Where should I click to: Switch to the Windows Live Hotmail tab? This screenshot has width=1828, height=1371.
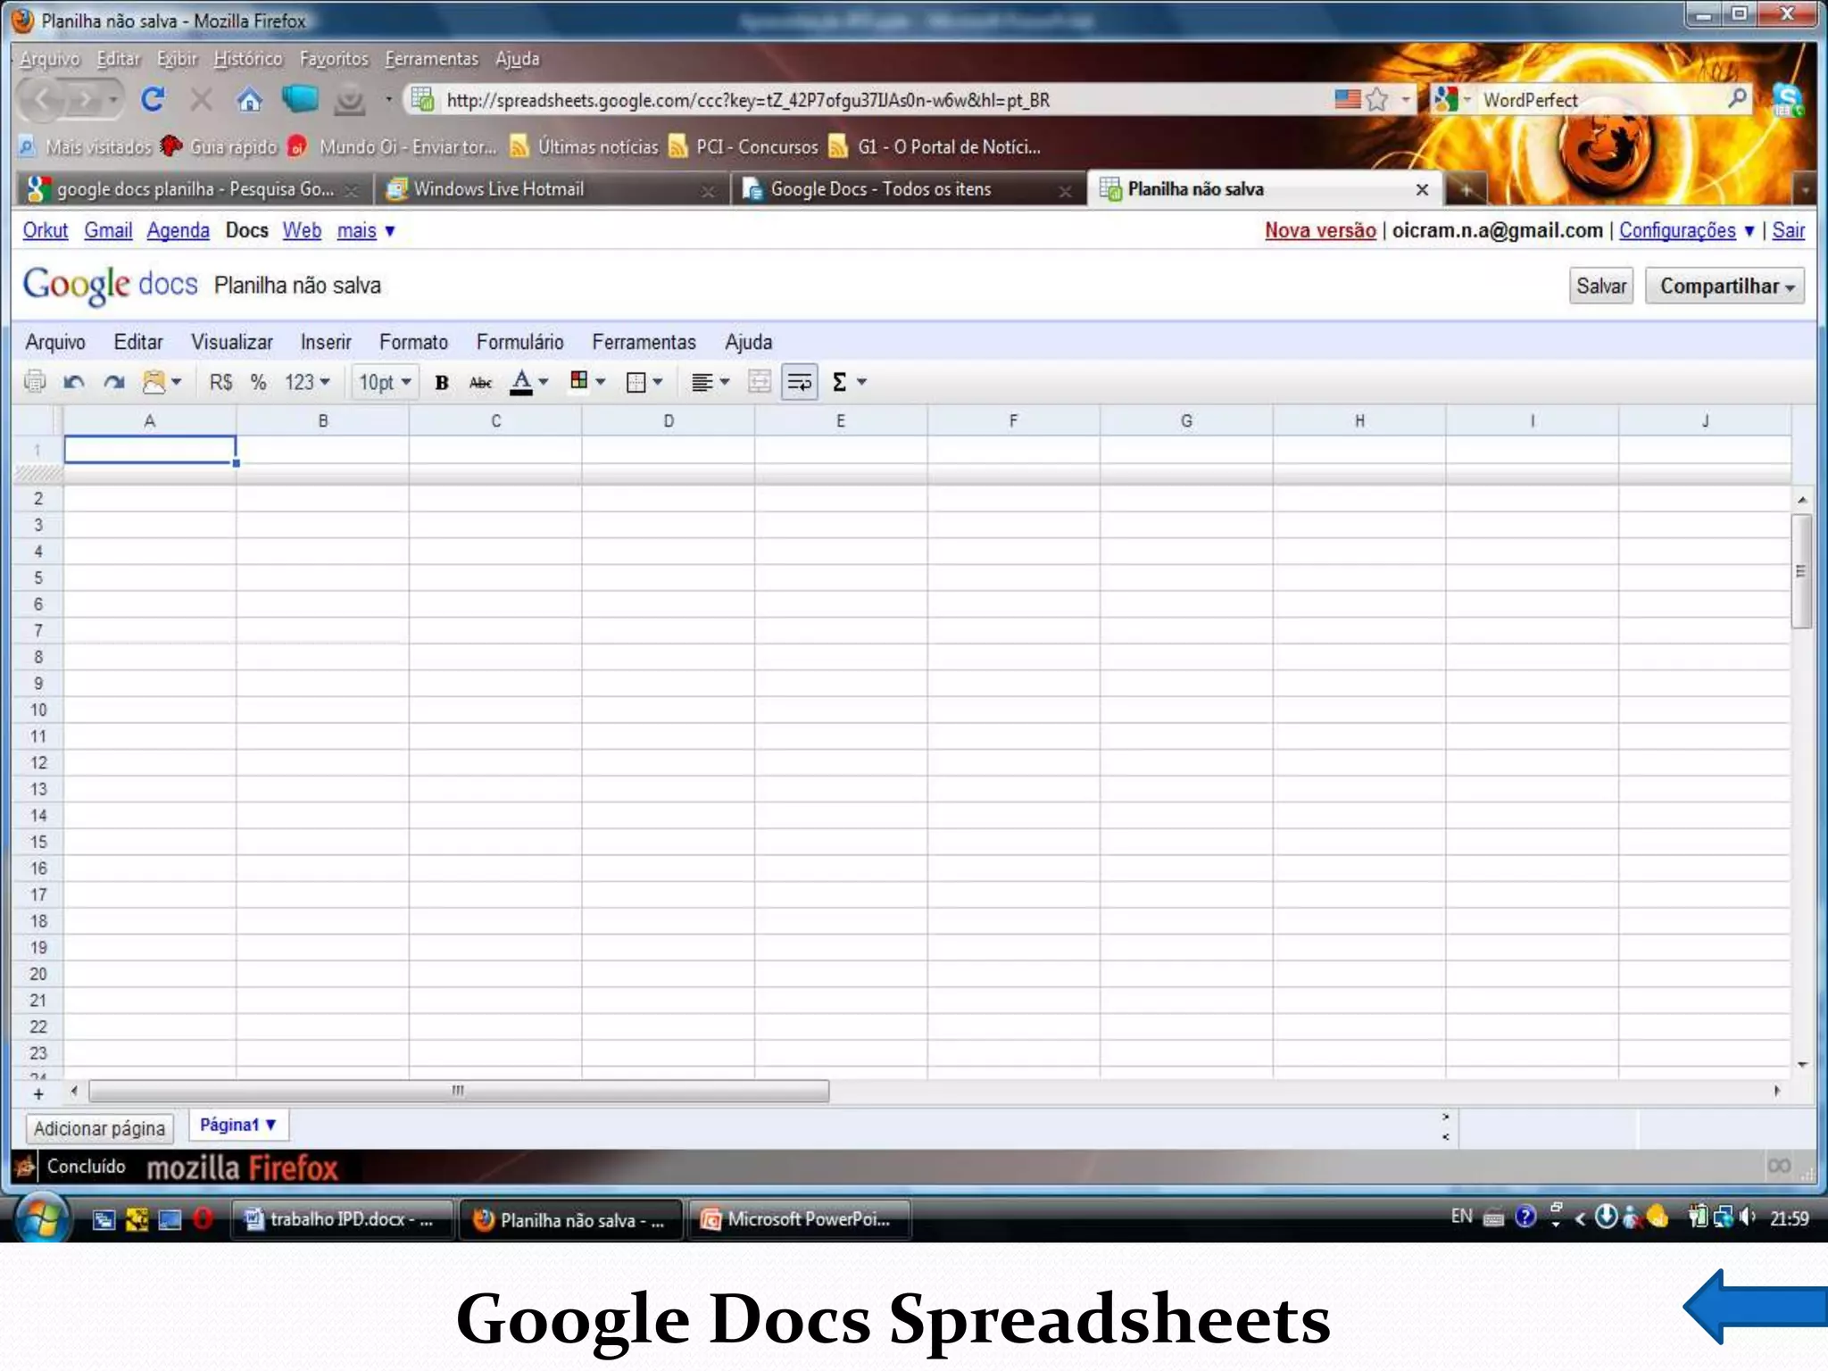(550, 189)
